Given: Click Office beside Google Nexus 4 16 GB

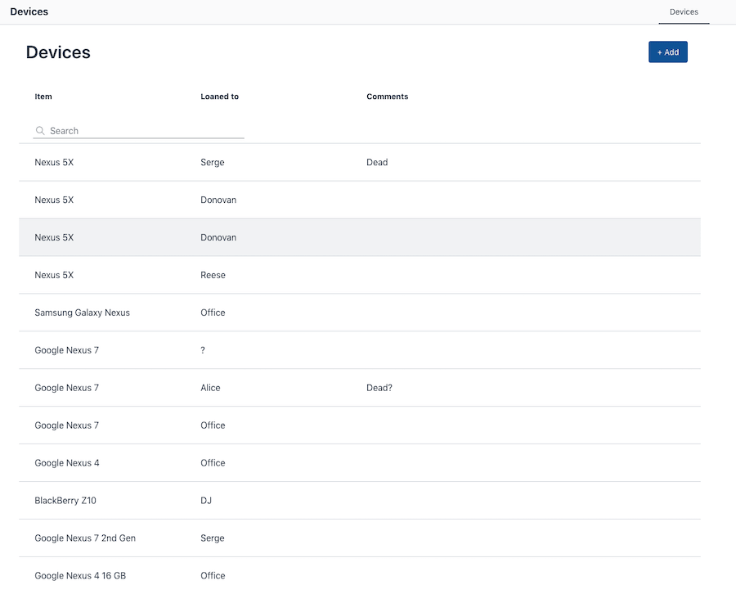Looking at the screenshot, I should (x=213, y=575).
